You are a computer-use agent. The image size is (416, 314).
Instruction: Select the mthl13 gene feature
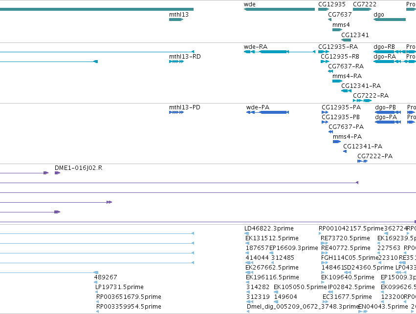click(x=176, y=20)
